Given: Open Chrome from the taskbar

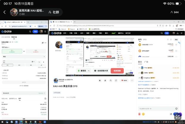Looking at the screenshot, I should (26, 122).
